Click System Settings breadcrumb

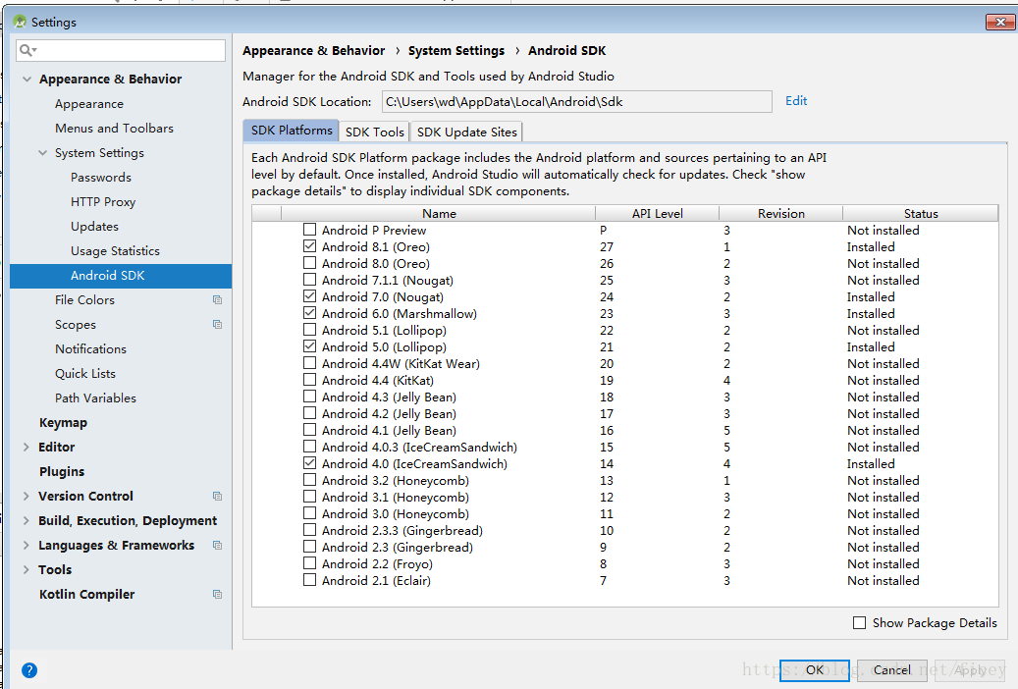click(455, 51)
